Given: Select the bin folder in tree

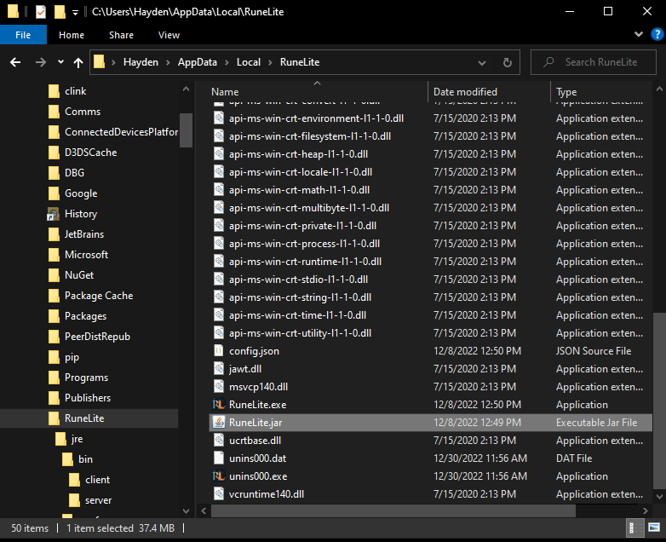Looking at the screenshot, I should point(85,459).
